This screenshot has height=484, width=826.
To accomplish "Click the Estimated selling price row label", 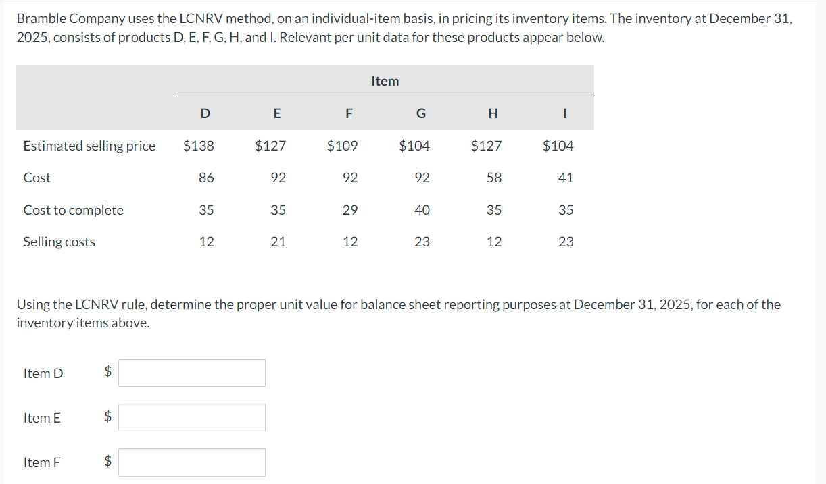I will point(89,145).
